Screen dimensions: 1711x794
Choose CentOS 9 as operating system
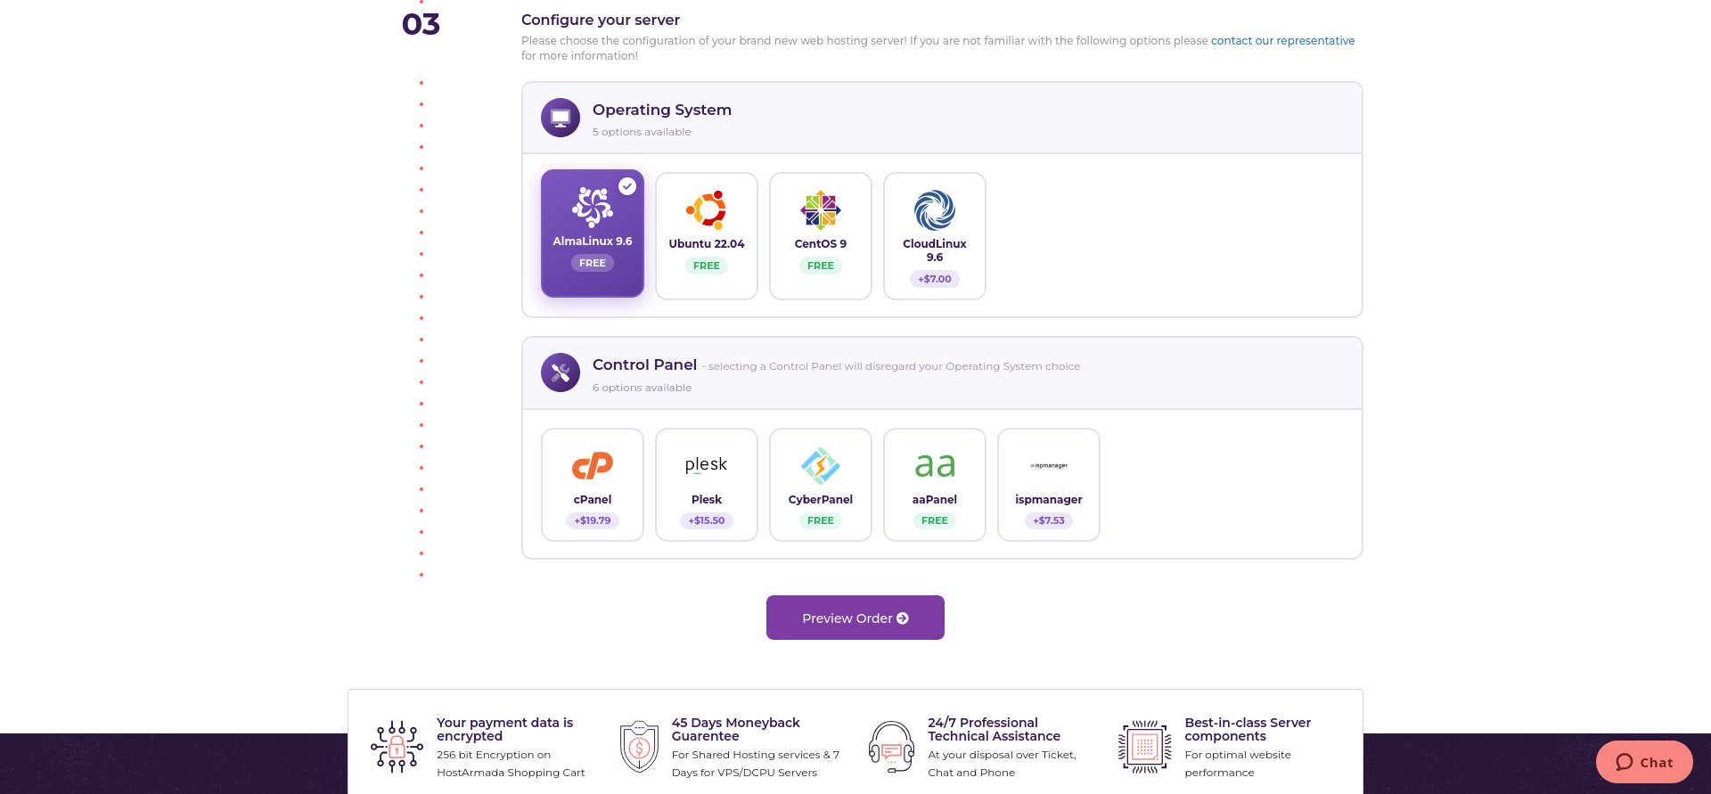[x=821, y=236]
